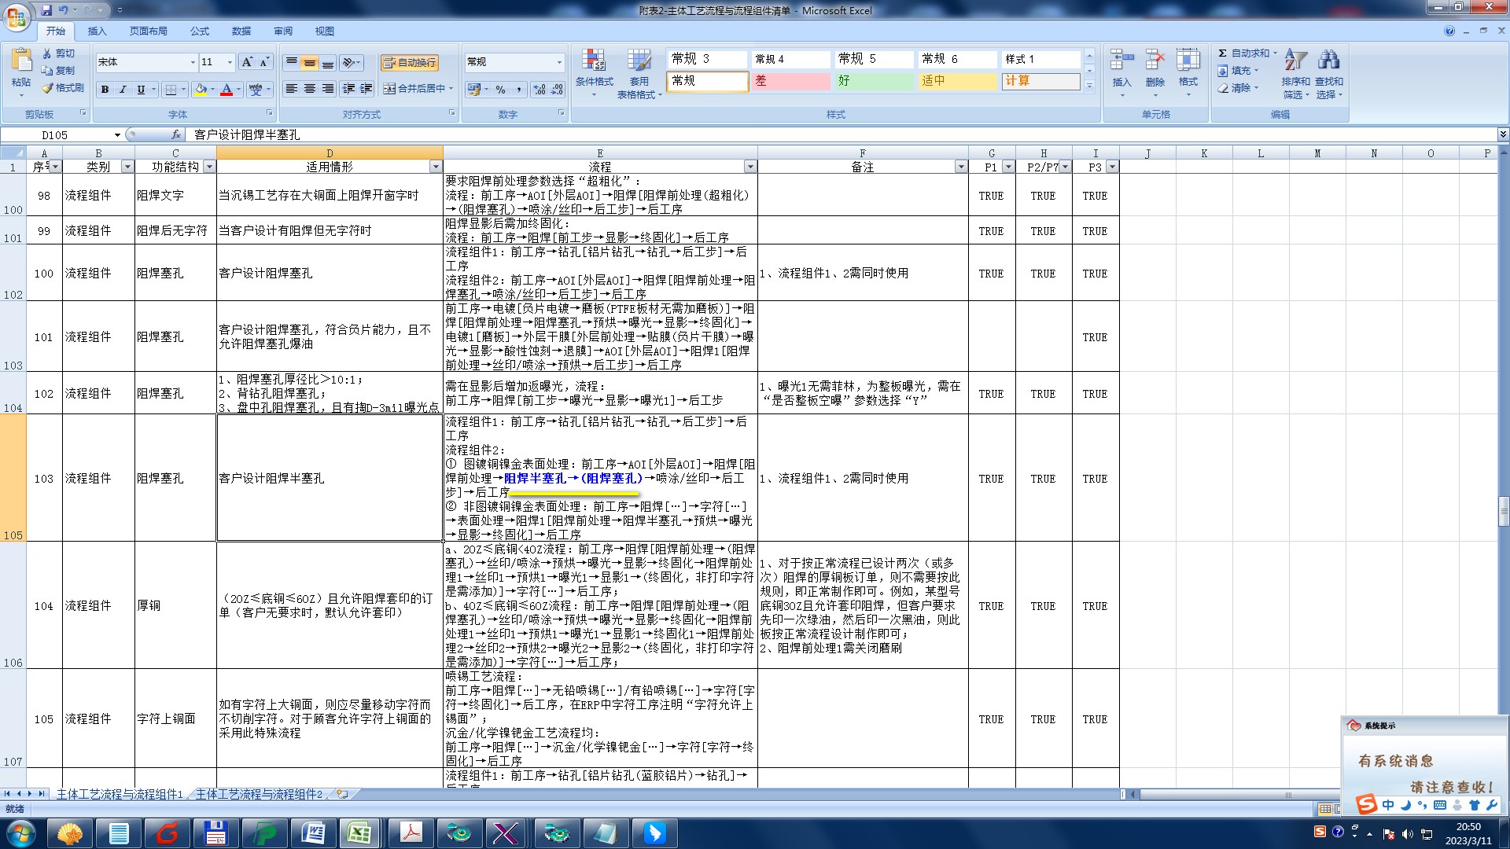This screenshot has height=849, width=1510.
Task: Open sheet tab 主体工艺流程与流程组件2
Action: coord(259,795)
